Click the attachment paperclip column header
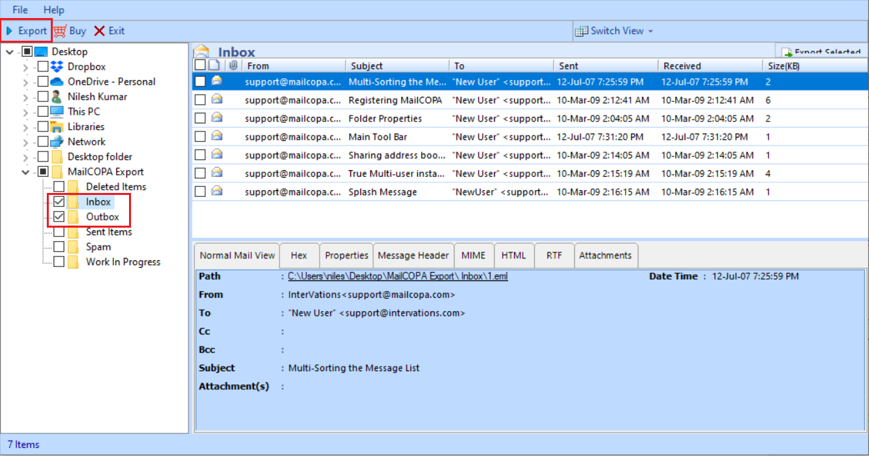The width and height of the screenshot is (869, 456). (233, 65)
